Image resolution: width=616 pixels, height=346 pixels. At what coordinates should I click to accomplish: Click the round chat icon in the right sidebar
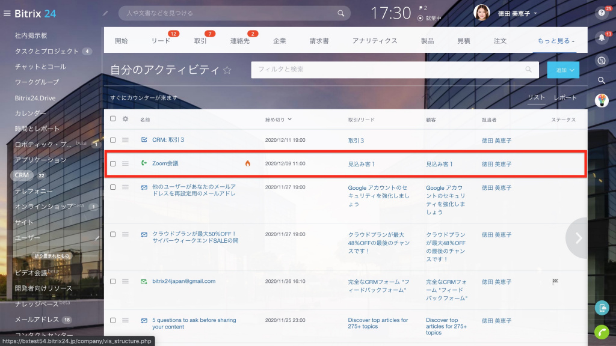pyautogui.click(x=602, y=61)
